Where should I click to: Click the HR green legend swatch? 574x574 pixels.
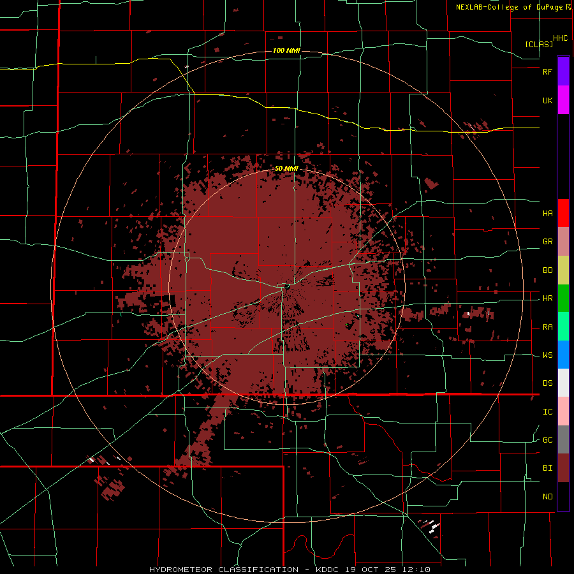[x=563, y=298]
